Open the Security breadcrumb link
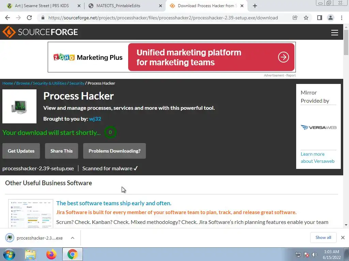 (x=77, y=83)
